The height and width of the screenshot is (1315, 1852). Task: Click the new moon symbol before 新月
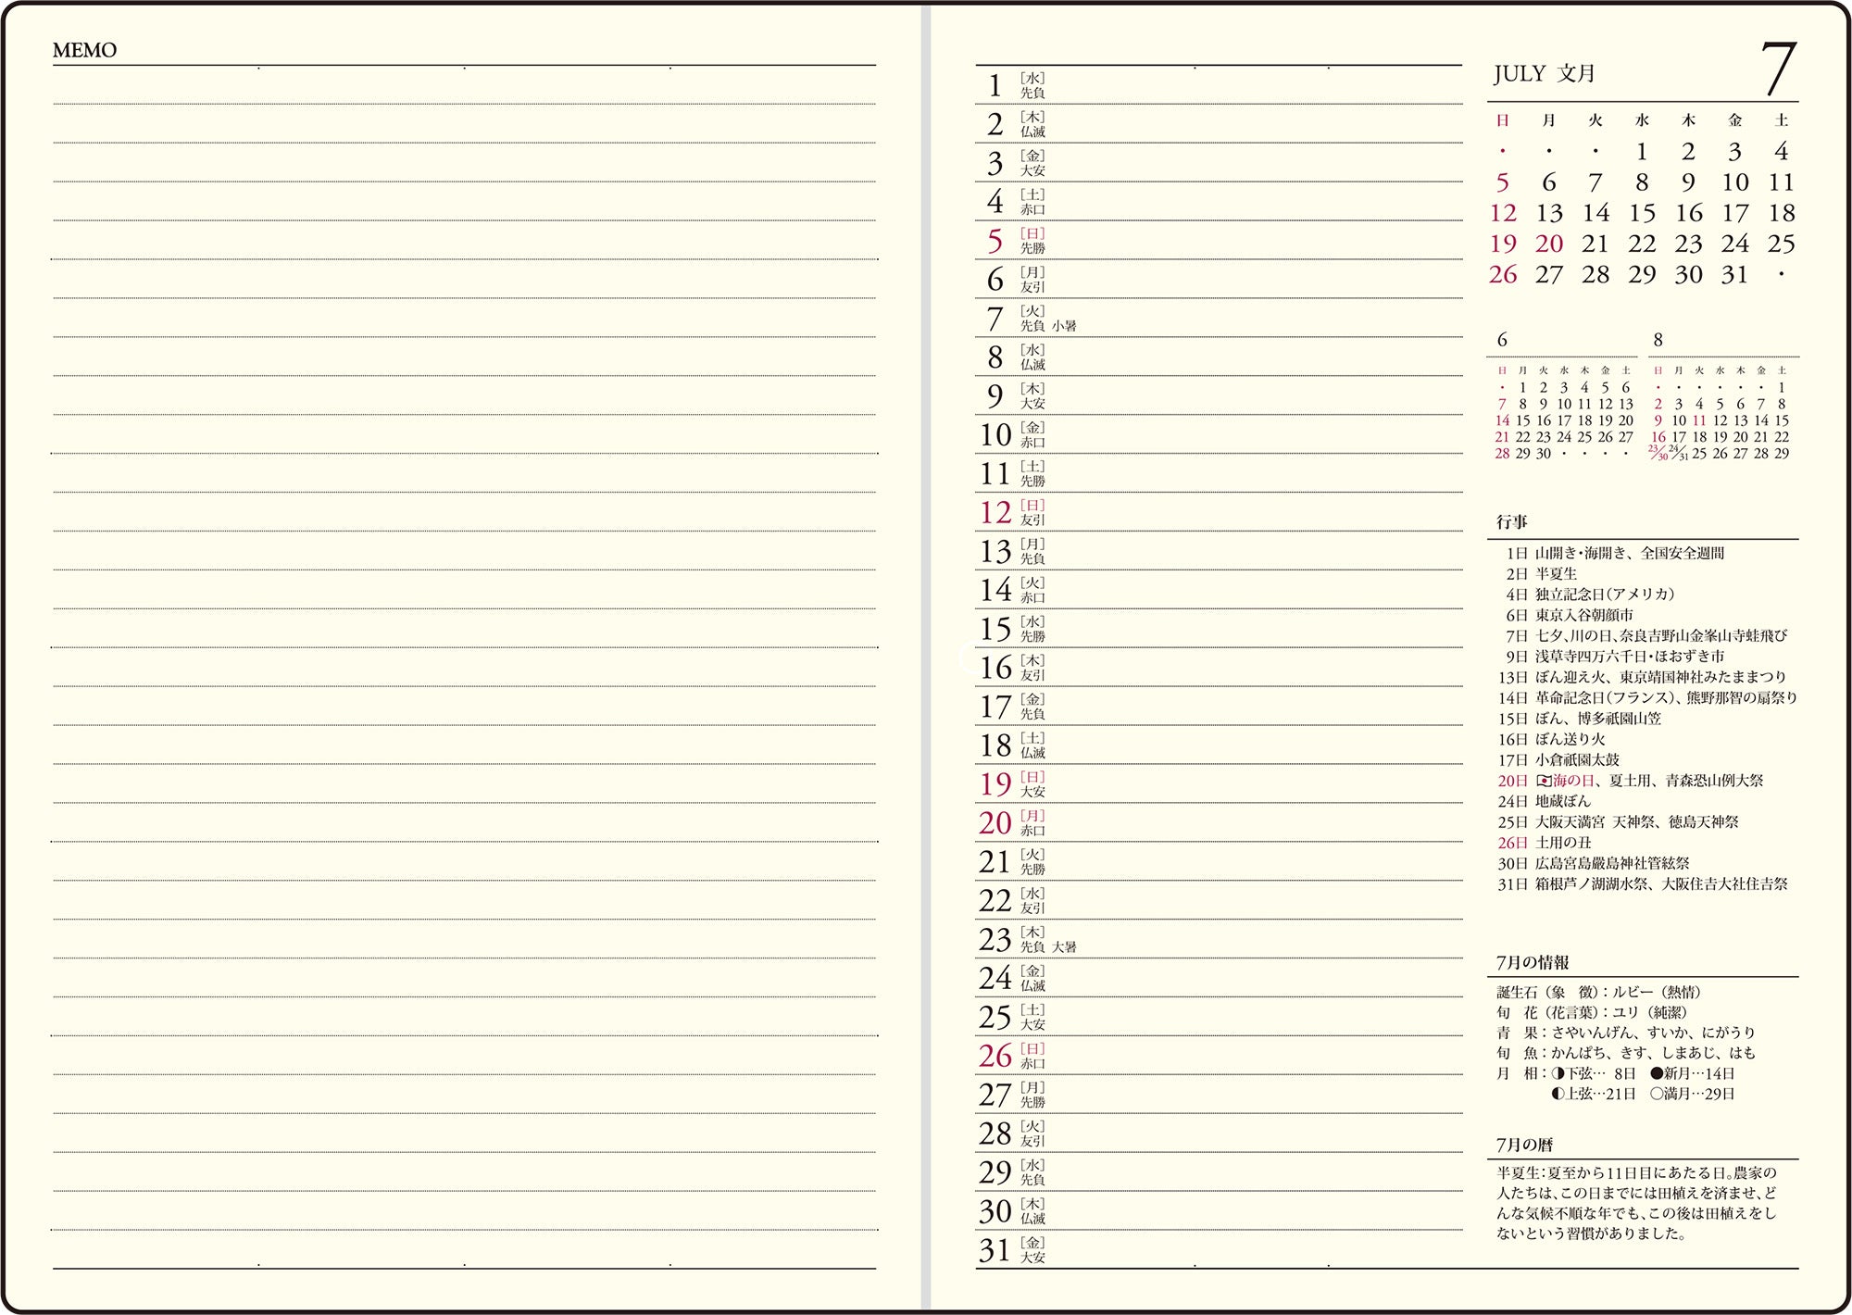coord(1657,1073)
